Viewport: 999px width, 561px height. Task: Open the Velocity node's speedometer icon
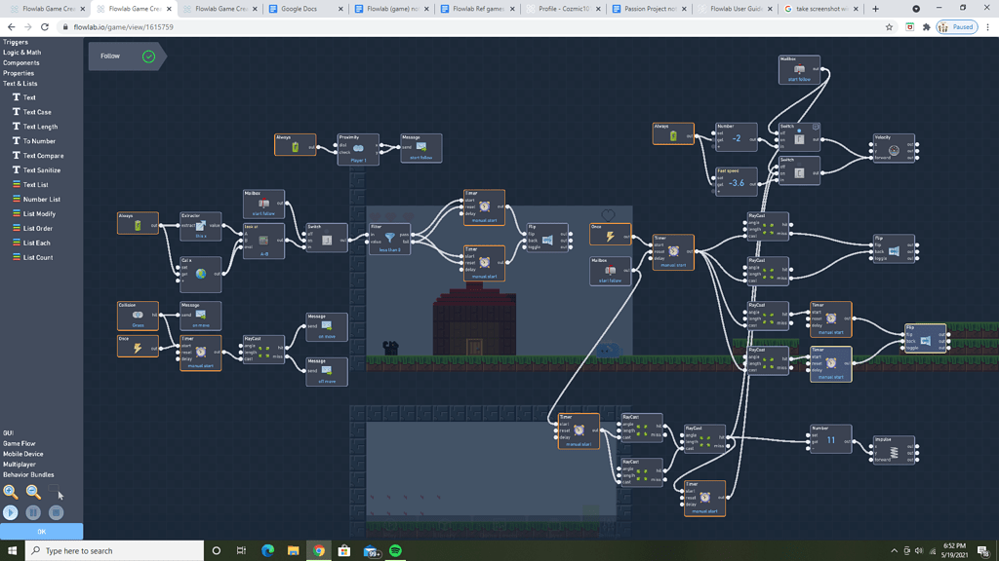click(x=894, y=150)
